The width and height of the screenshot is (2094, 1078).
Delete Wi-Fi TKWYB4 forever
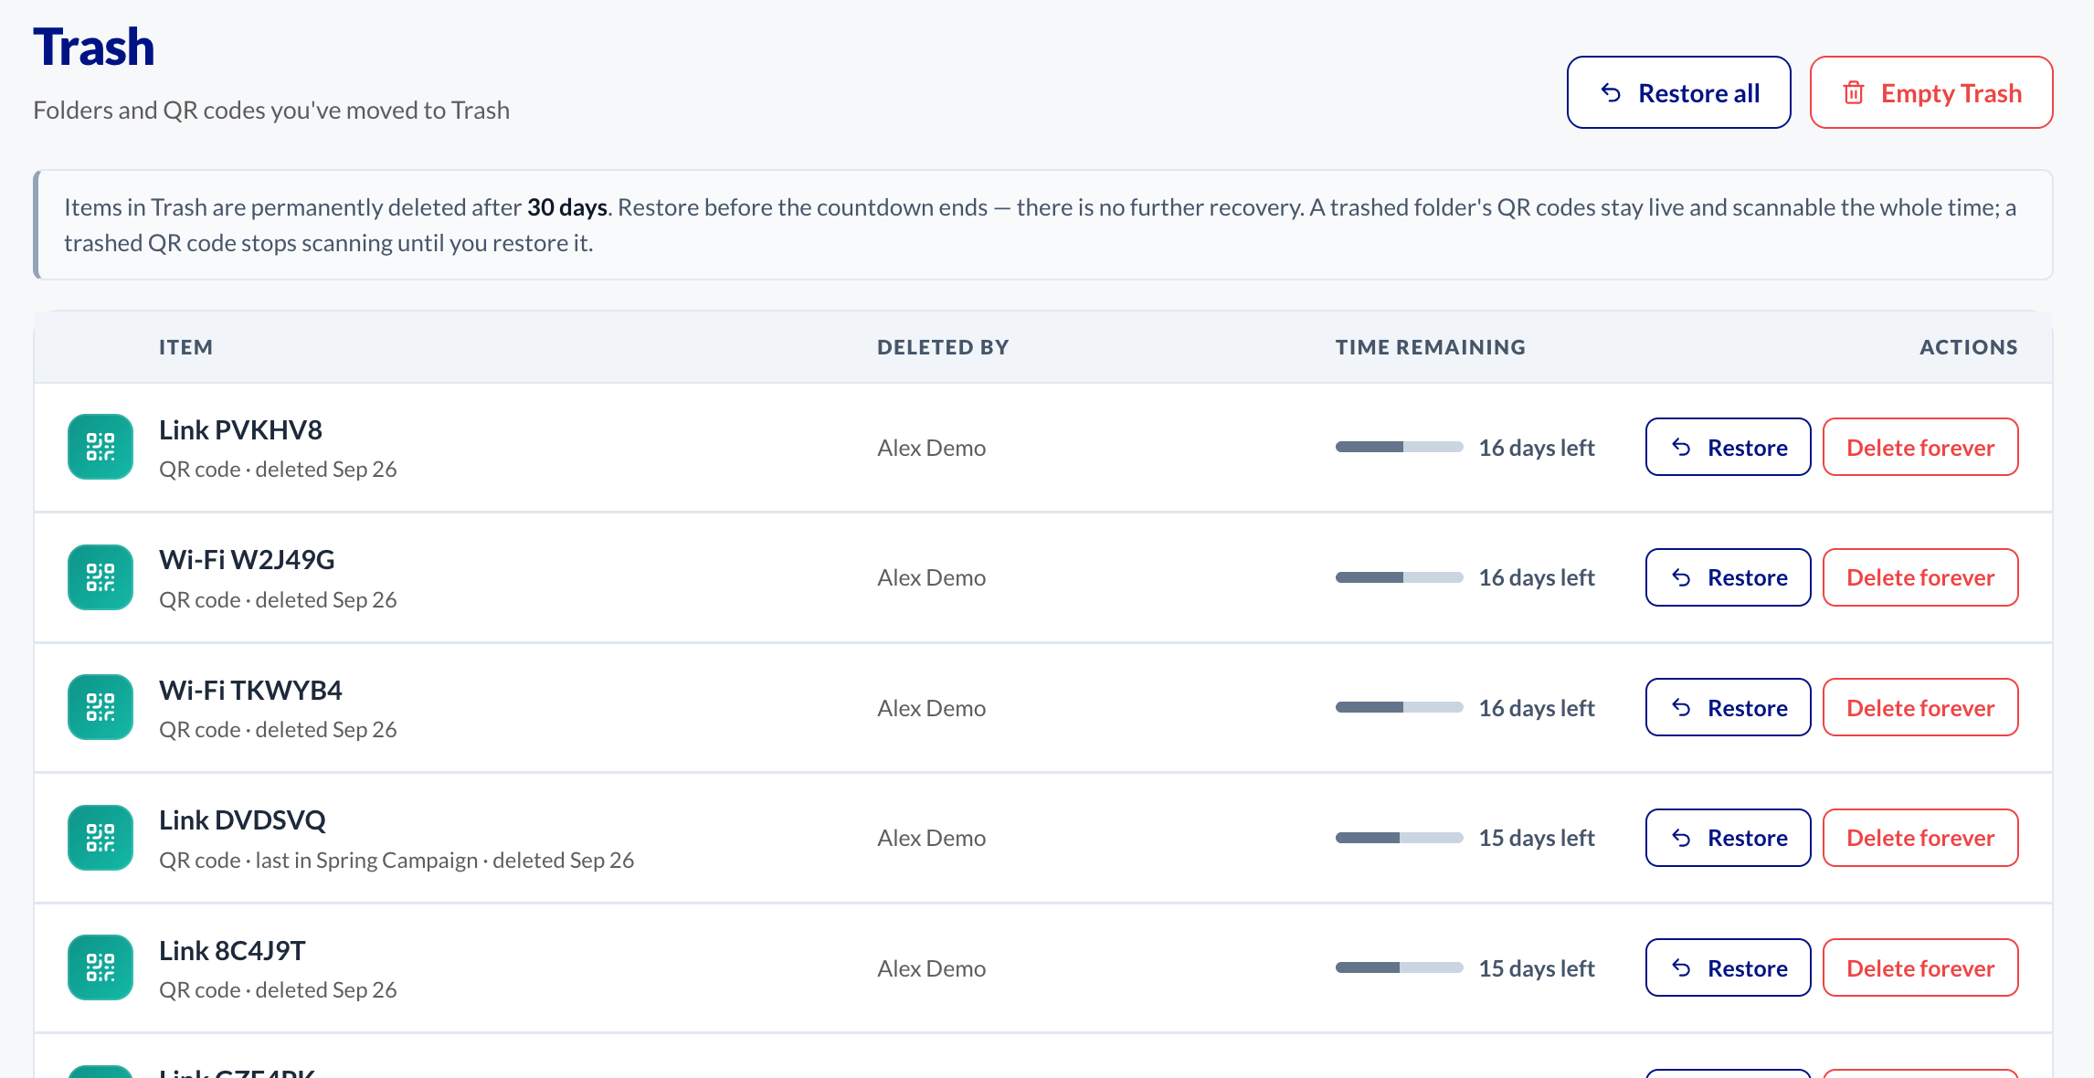click(1920, 707)
